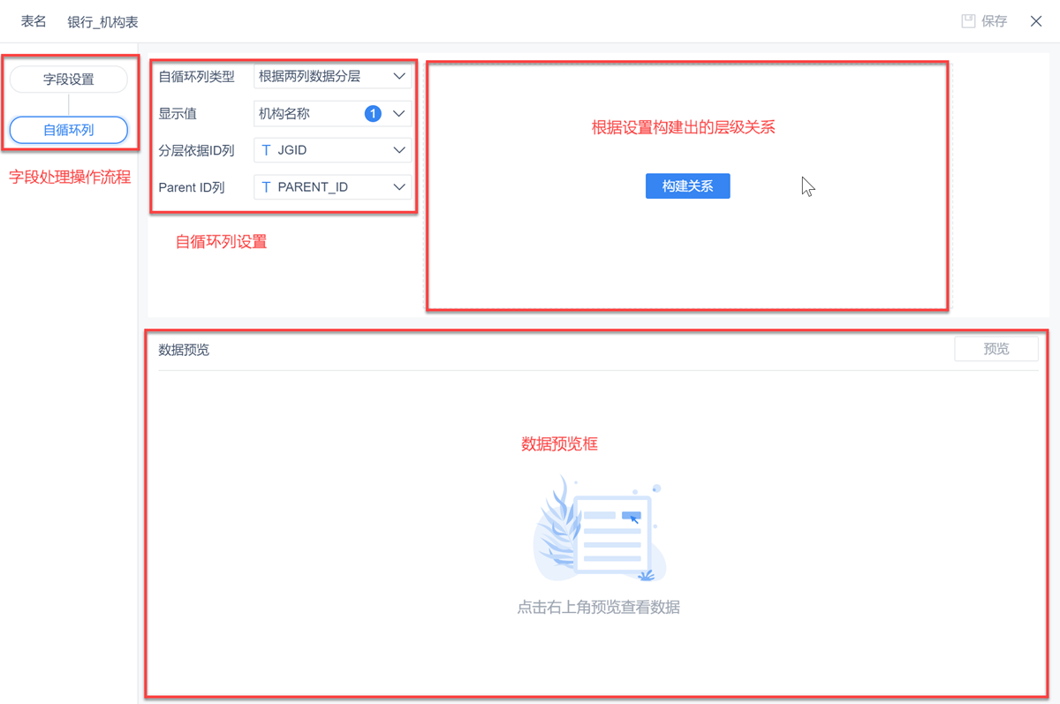
Task: Click the table name 银行_机构表
Action: coord(103,22)
